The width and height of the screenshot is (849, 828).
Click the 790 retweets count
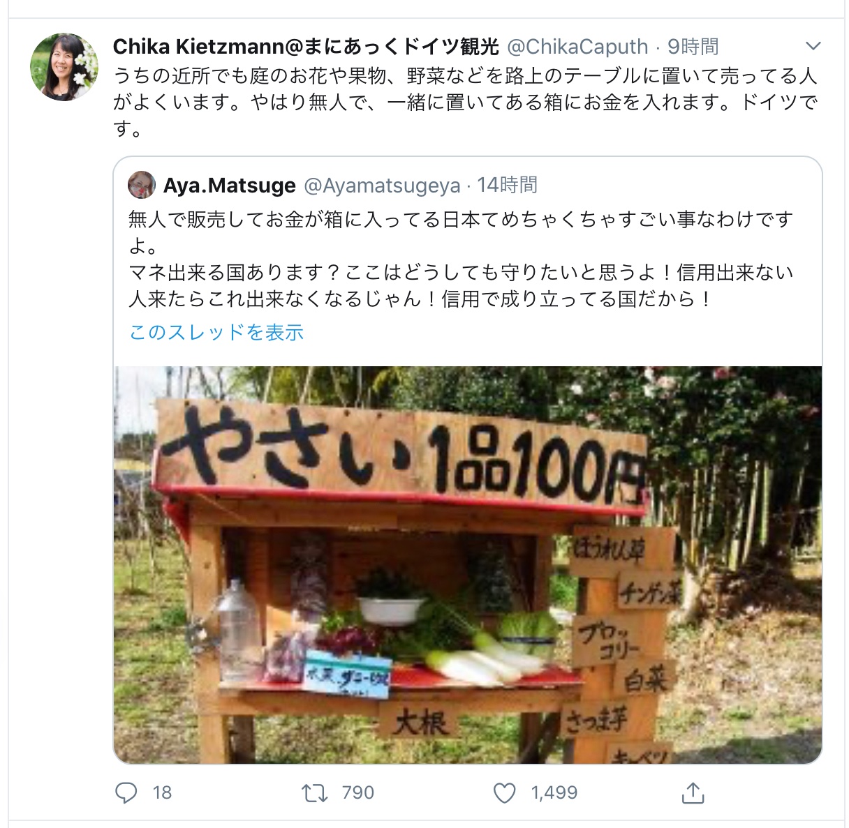358,793
